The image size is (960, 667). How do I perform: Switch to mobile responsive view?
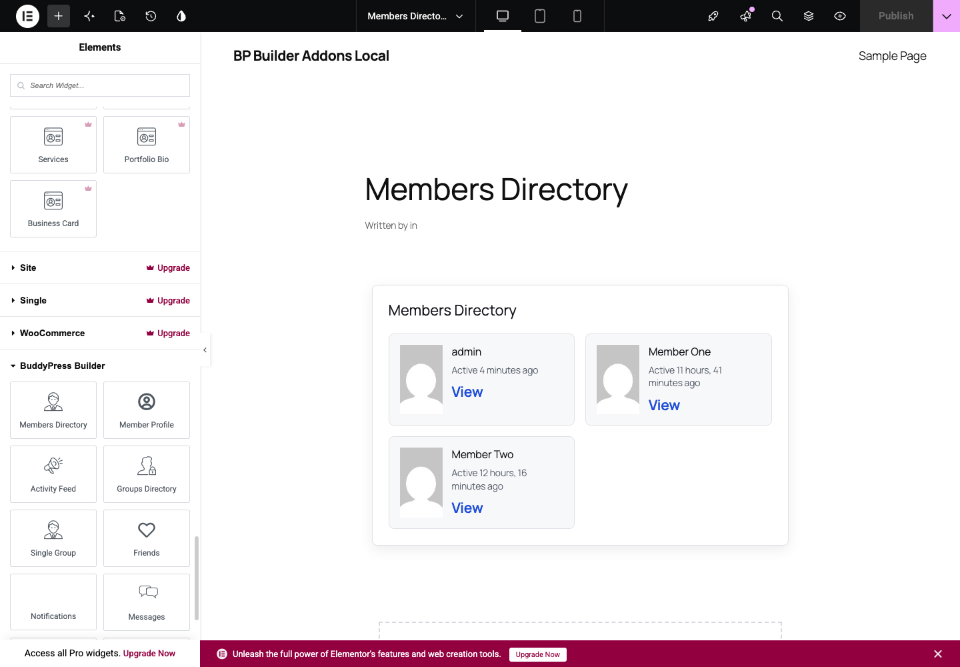click(577, 16)
